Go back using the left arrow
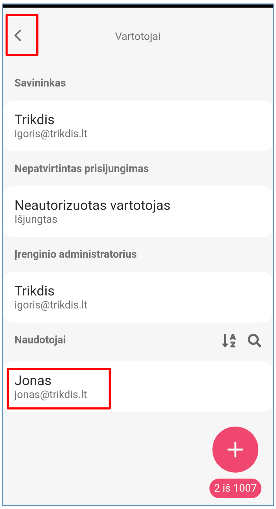276x509 pixels. click(x=18, y=35)
